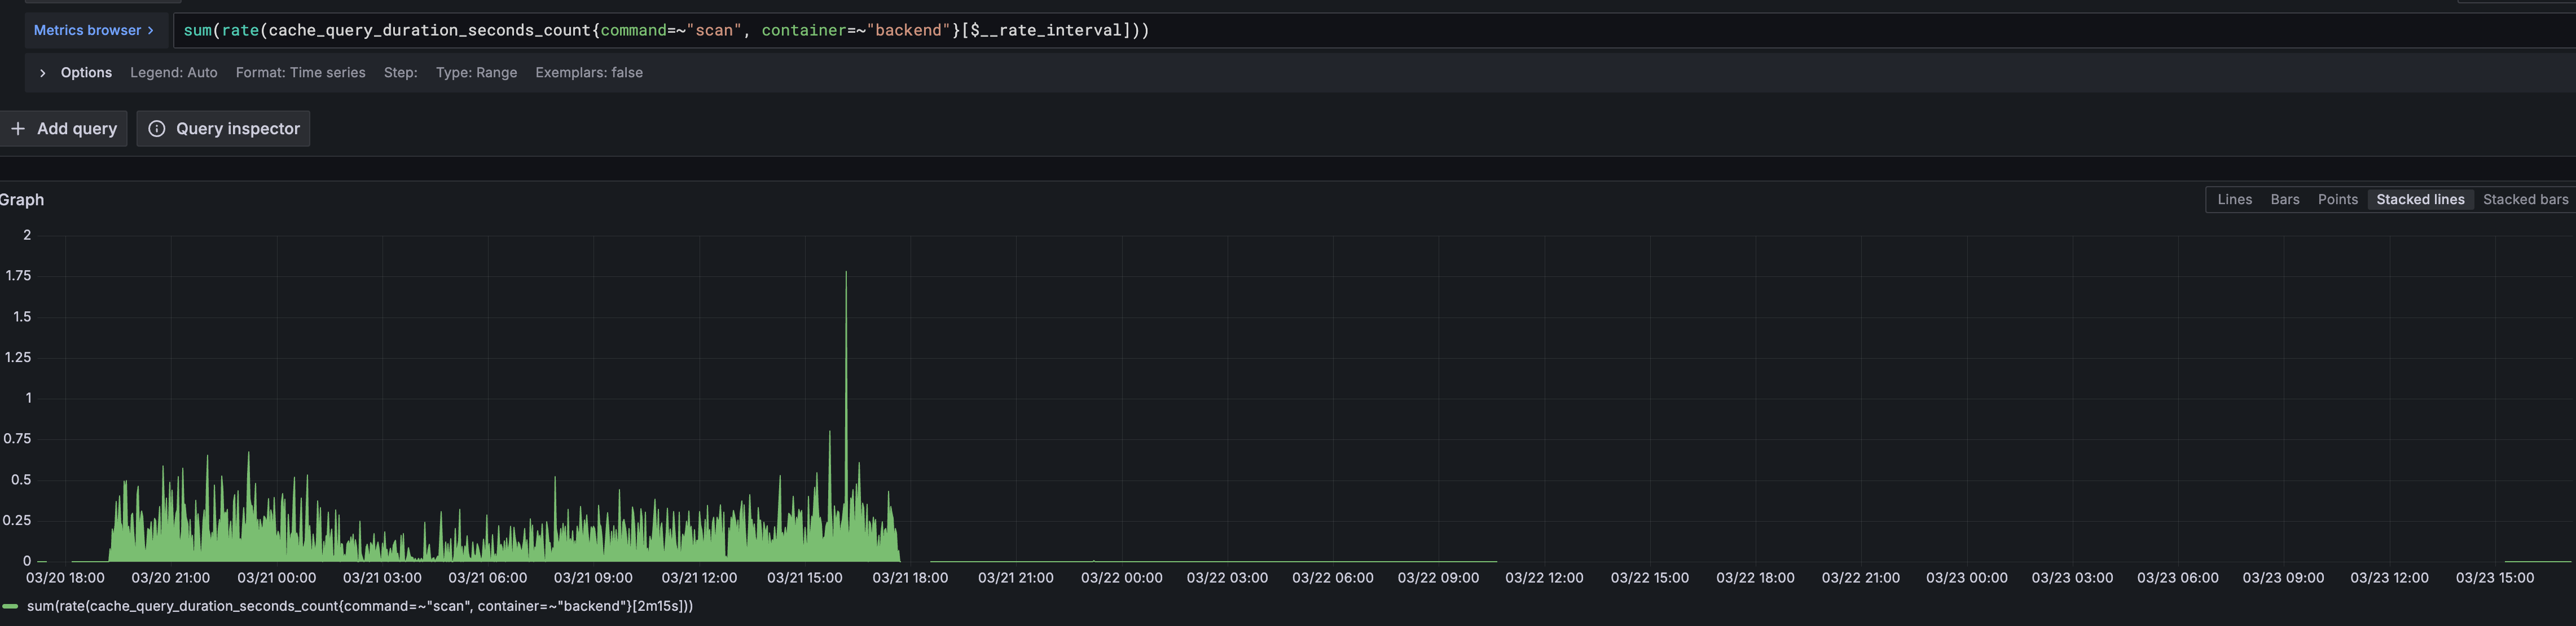The image size is (2576, 626).
Task: Select the Bars graph style
Action: (x=2285, y=200)
